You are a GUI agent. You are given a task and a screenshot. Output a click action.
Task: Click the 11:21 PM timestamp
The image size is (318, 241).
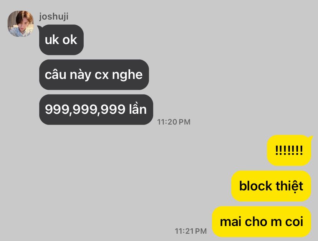coord(190,231)
